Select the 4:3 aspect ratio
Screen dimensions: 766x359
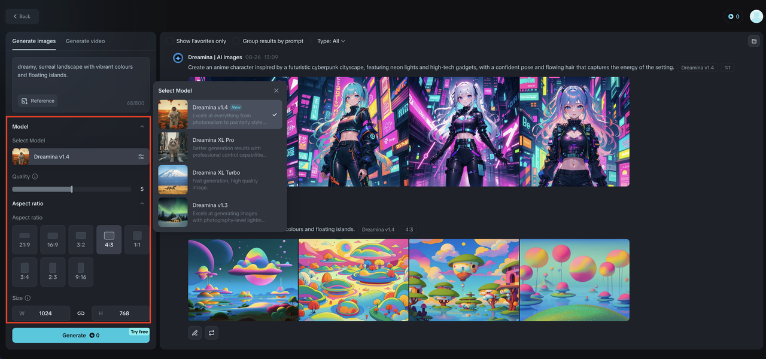coord(109,240)
